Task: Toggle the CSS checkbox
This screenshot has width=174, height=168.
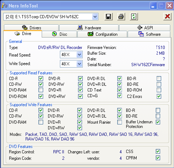Action: coord(158,152)
